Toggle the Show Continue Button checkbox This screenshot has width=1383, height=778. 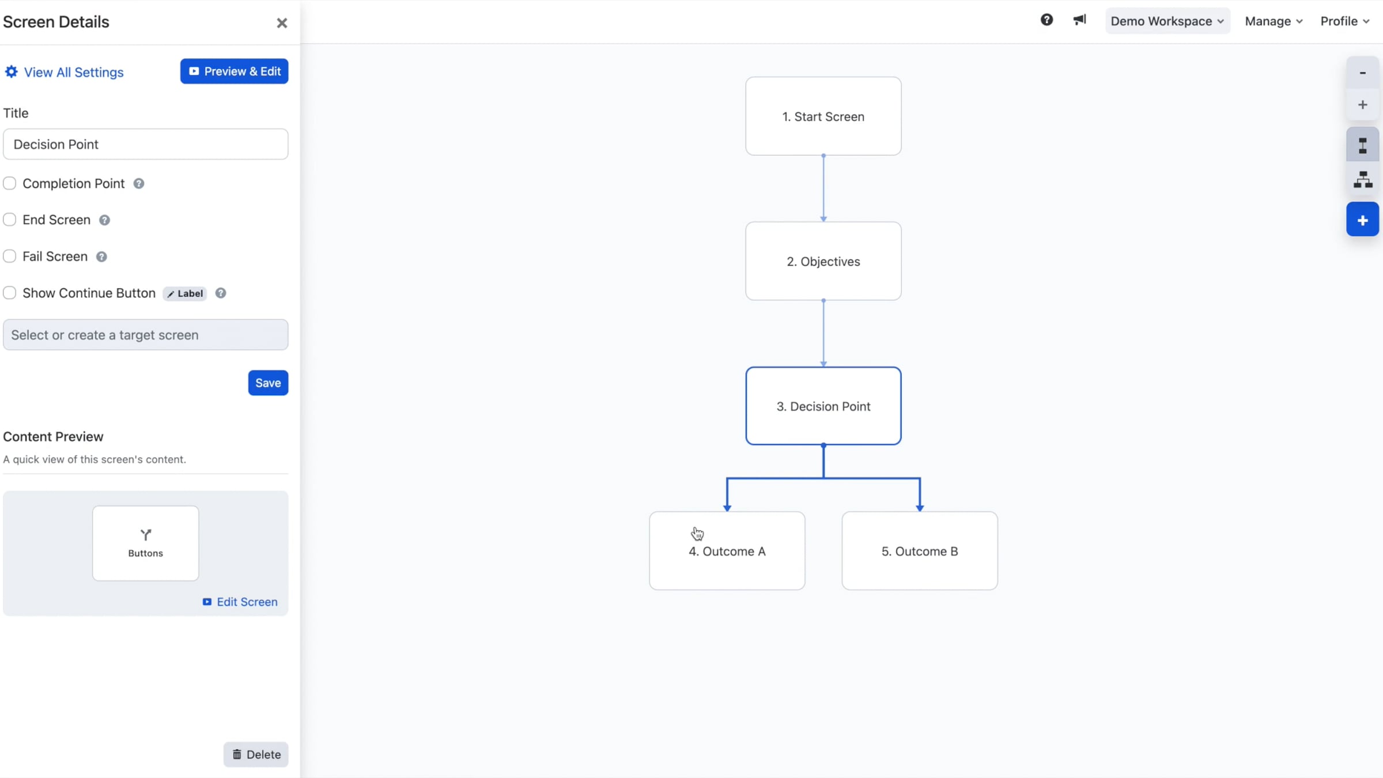tap(10, 293)
